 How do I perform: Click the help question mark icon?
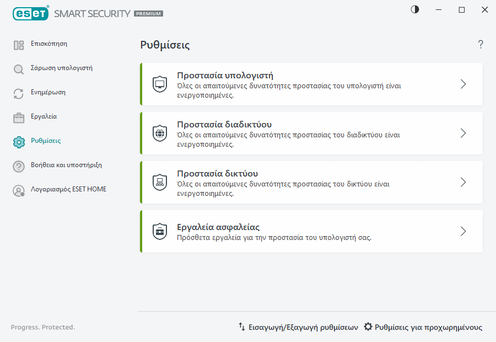click(480, 44)
